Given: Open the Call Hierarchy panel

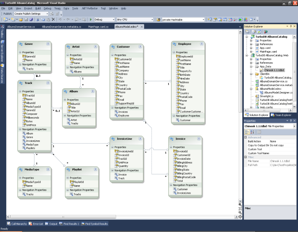Looking at the screenshot, I should (17, 224).
